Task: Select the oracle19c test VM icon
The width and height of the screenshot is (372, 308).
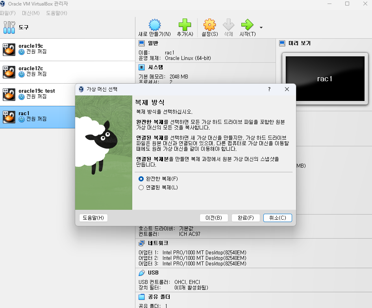Action: [x=9, y=95]
